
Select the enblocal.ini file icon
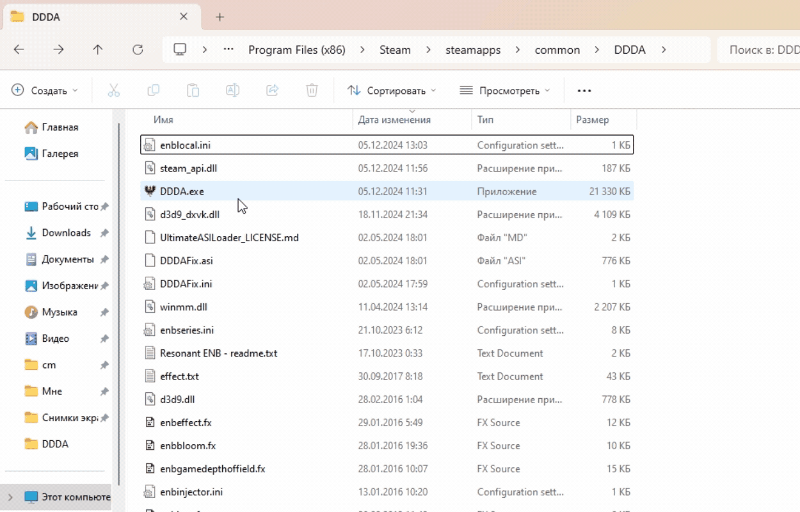tap(150, 145)
